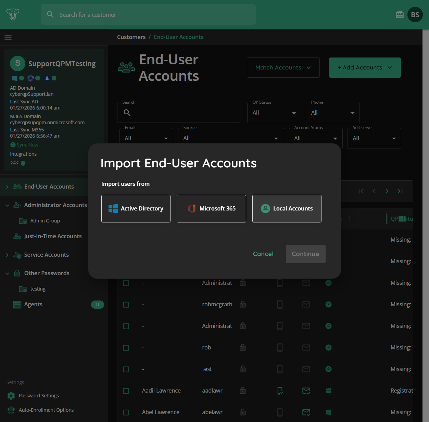Click the phone-verified icon in Aadil Lawrence row

click(x=280, y=391)
